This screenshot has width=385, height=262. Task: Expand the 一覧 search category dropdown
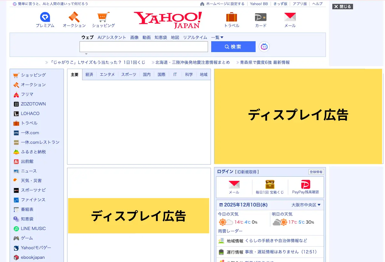[217, 37]
